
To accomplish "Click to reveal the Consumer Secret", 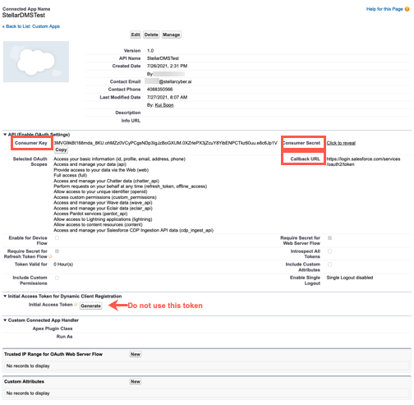I will (x=341, y=143).
